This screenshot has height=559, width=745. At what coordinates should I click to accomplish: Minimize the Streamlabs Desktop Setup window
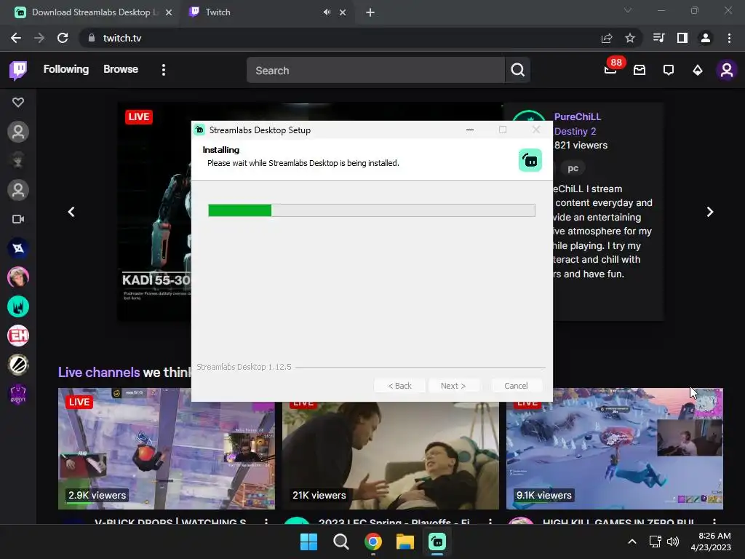coord(470,130)
